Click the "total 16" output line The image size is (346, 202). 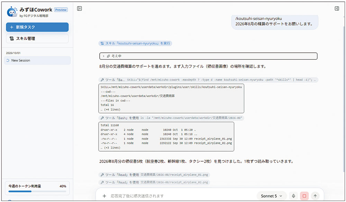(x=107, y=105)
